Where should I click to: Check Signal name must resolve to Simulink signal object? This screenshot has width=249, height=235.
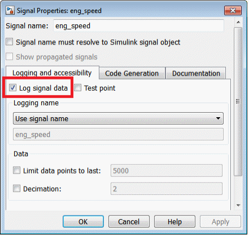click(x=10, y=42)
